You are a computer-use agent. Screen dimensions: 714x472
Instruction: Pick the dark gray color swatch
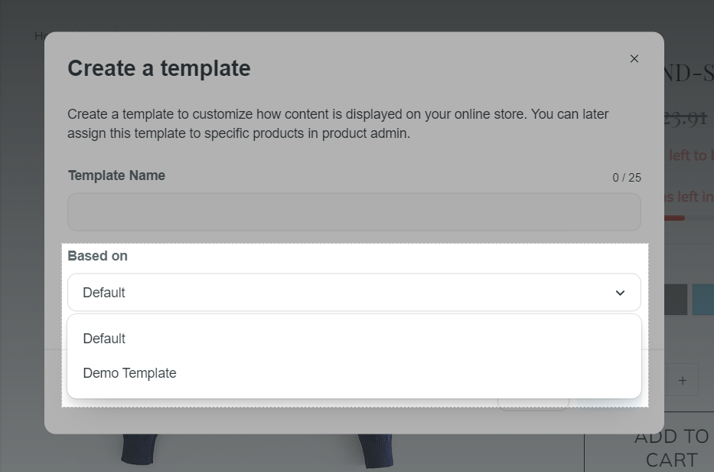(676, 299)
